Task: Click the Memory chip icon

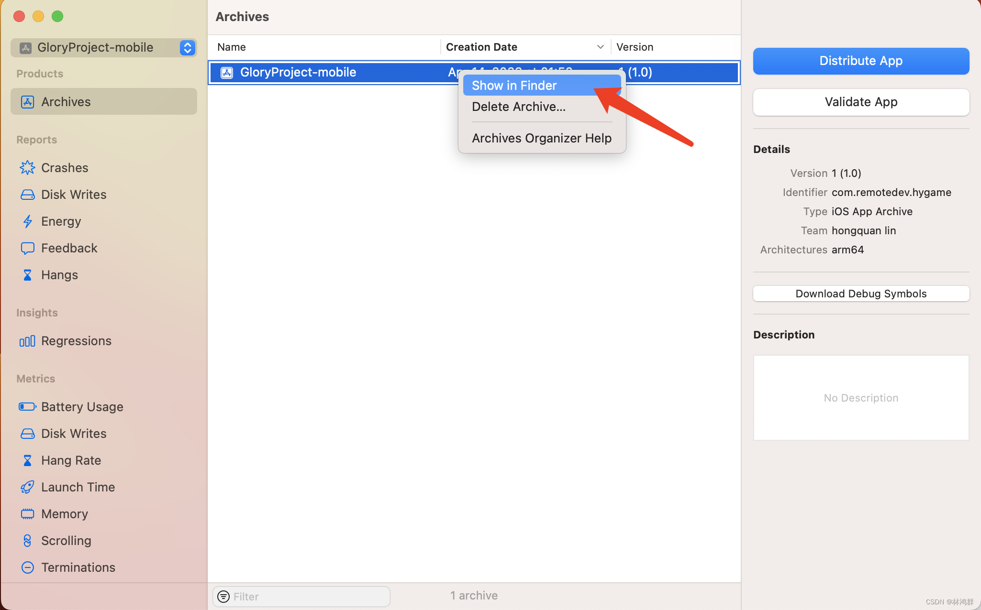Action: 27,514
